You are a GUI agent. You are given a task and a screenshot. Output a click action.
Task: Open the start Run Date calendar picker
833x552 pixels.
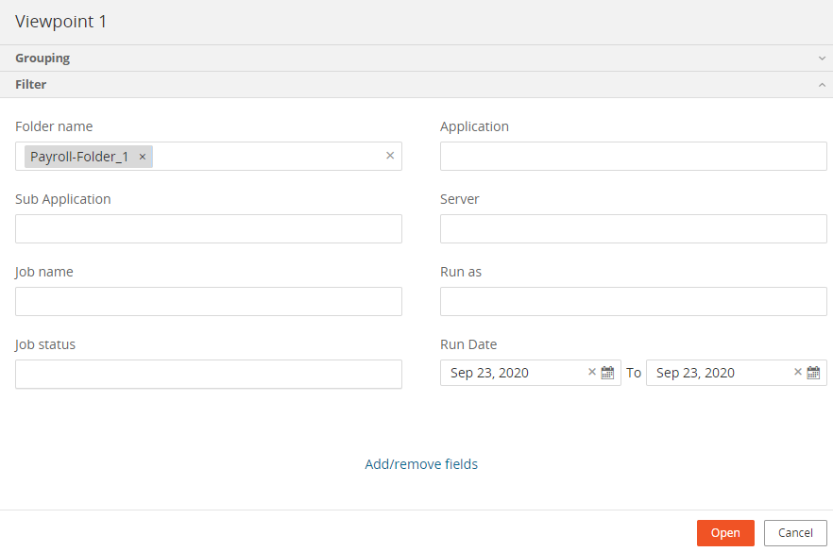(608, 373)
